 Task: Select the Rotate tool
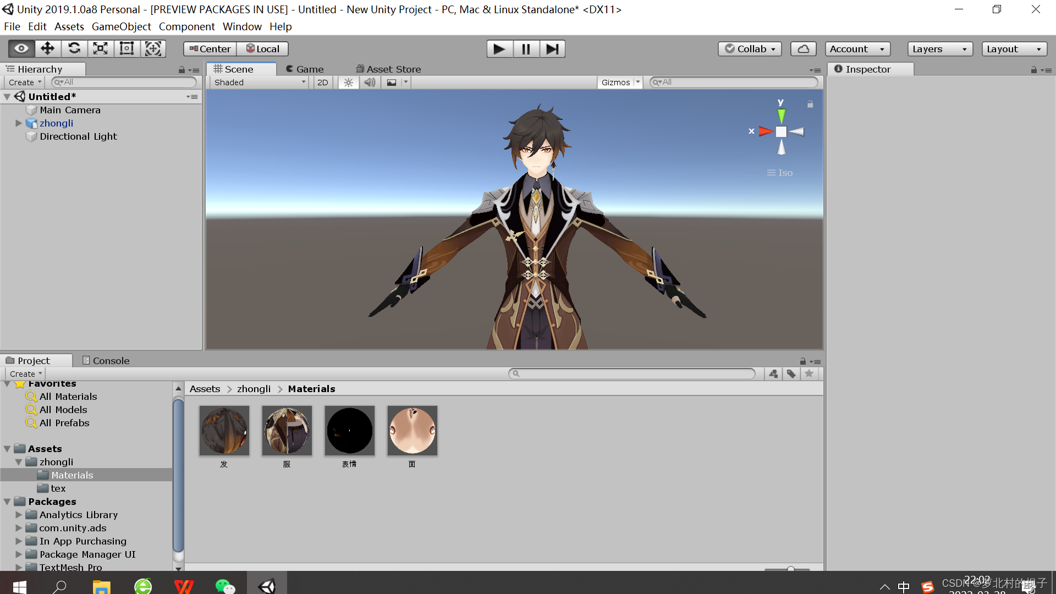(x=74, y=49)
